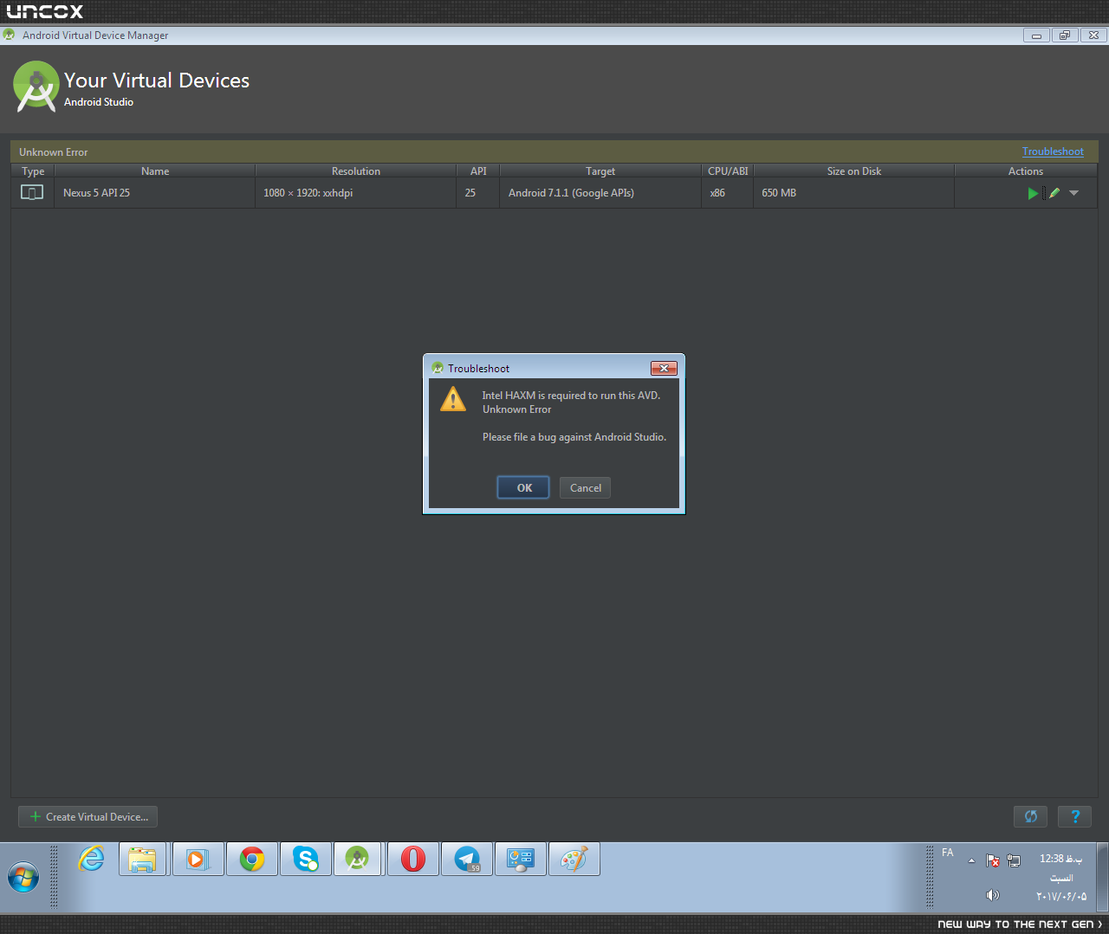This screenshot has width=1109, height=934.
Task: Open Internet Explorer from the taskbar
Action: [x=91, y=860]
